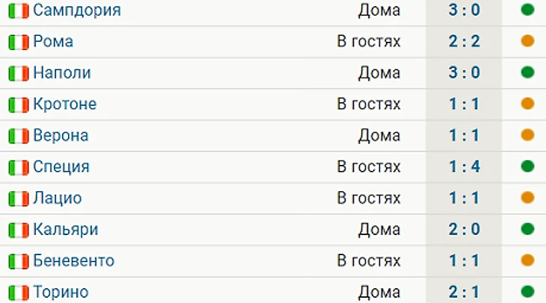Click the 2 : 1 score against Торино
The image size is (546, 303).
coord(464,292)
